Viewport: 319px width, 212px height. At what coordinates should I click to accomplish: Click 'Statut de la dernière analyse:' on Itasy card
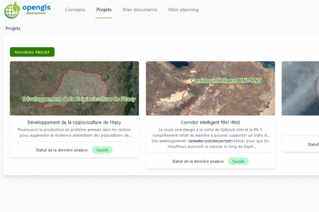tap(62, 150)
